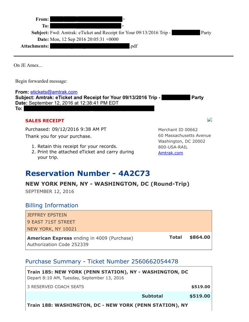Click the Authorization Code 252339 text
Screen dimensions: 249x322
click(58, 245)
